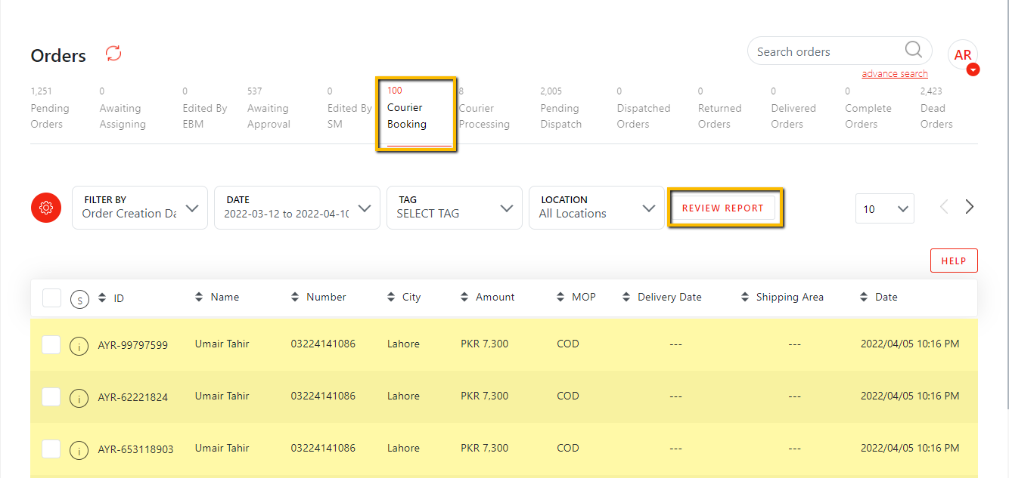Click the Search orders input field

[824, 51]
